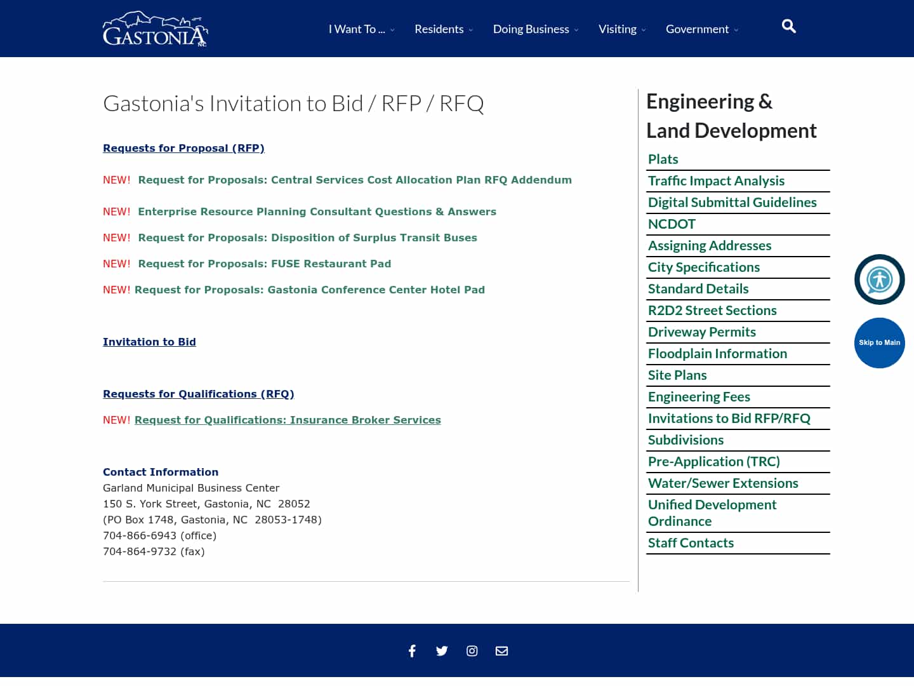This screenshot has height=686, width=914.
Task: Open the accessibility widget icon
Action: [x=879, y=279]
